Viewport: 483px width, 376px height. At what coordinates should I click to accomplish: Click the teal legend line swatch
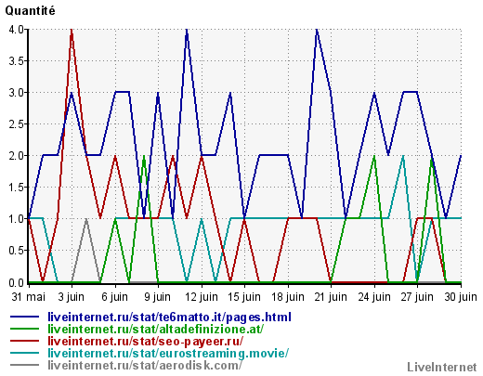(25, 353)
